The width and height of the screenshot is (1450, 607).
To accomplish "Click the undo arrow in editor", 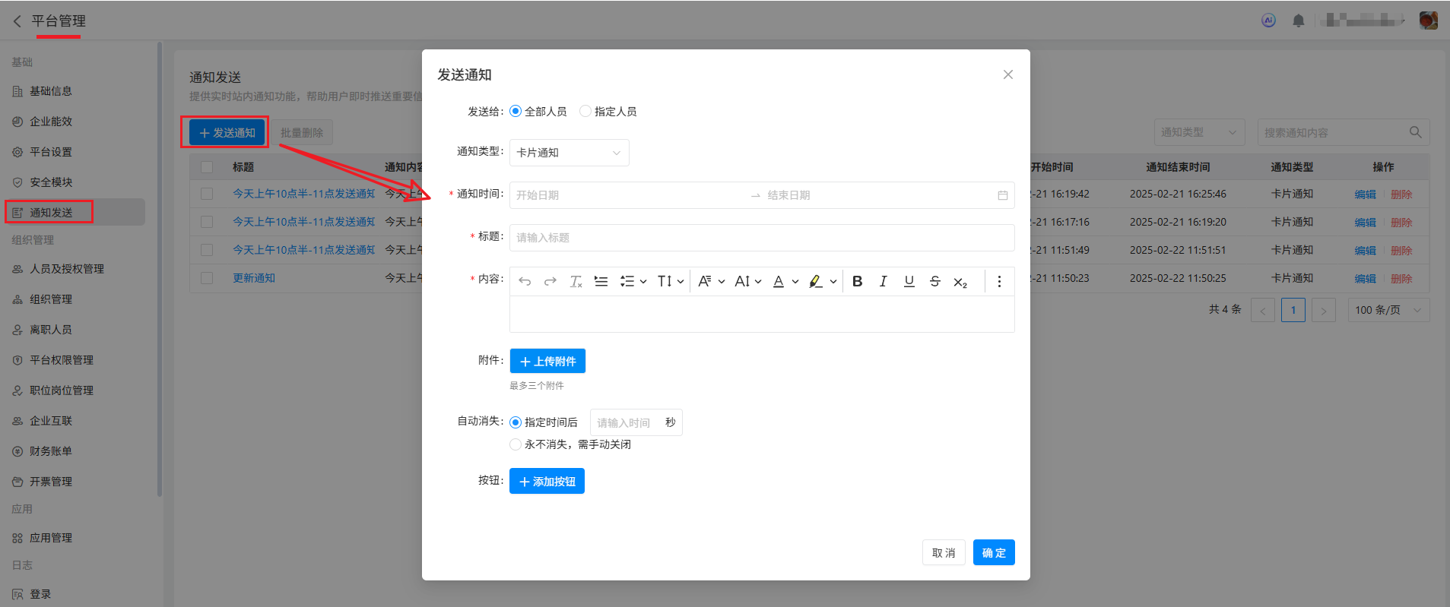I will pyautogui.click(x=525, y=281).
